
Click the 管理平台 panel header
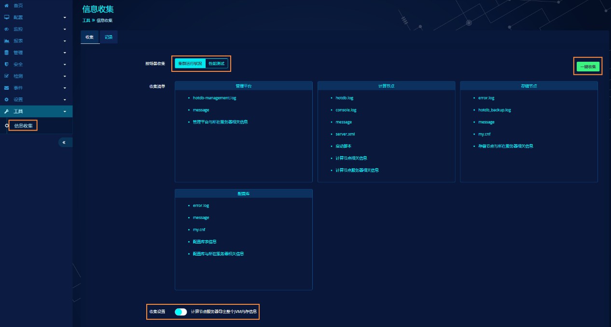244,86
